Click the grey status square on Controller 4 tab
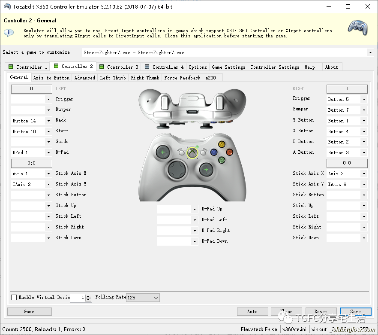Viewport: 378px width, 335px height. pos(147,67)
